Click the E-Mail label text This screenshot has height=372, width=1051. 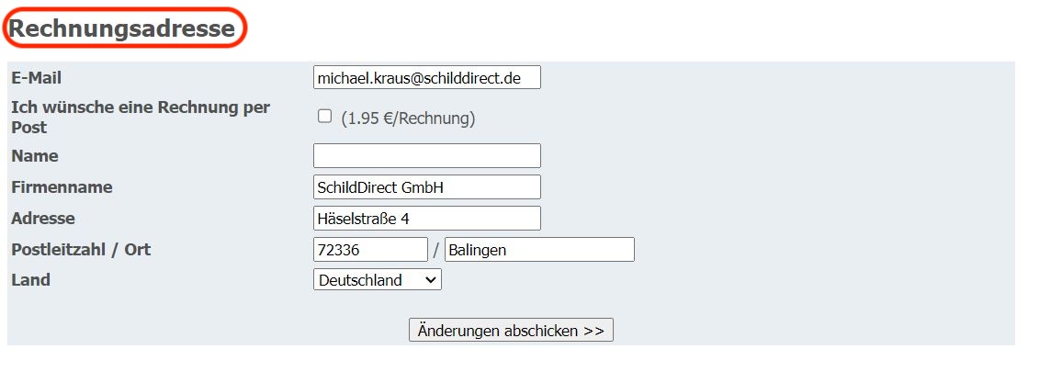tap(36, 78)
